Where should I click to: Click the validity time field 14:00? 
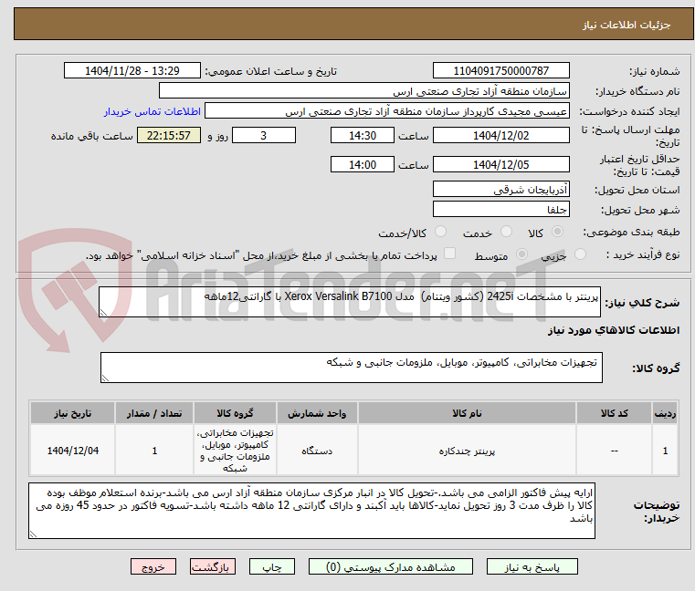coord(363,165)
